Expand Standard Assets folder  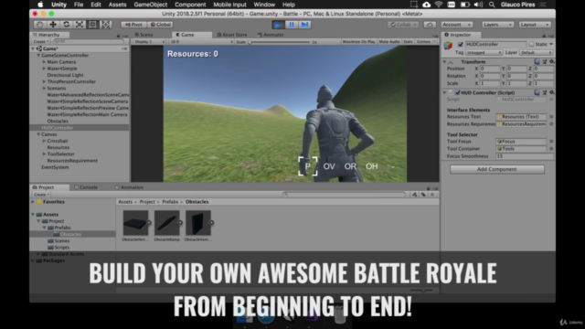pos(38,254)
